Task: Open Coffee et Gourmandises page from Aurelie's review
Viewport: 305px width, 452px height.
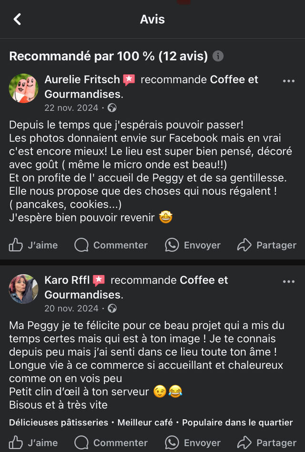Action: [x=234, y=80]
